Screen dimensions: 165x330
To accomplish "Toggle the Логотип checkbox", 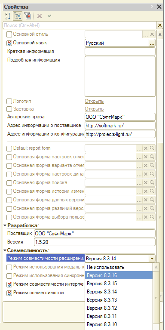I will [9, 102].
